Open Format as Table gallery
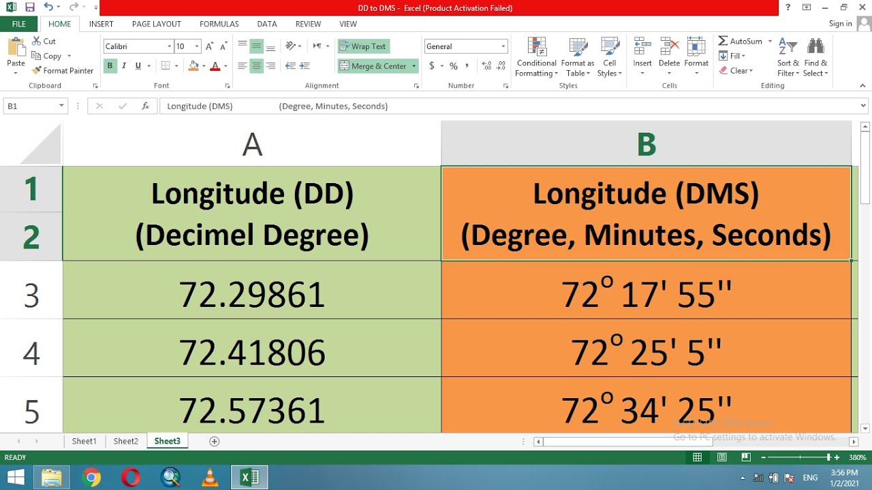This screenshot has width=872, height=490. [x=578, y=57]
